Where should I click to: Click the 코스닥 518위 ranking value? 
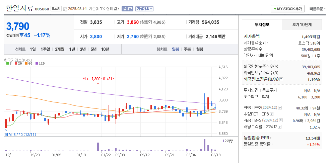309,43
